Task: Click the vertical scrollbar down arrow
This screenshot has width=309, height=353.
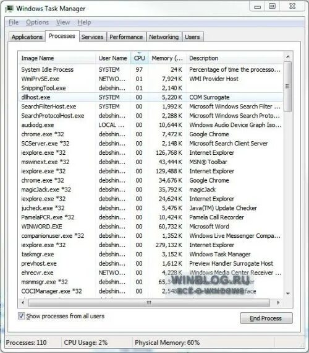Action: click(288, 294)
